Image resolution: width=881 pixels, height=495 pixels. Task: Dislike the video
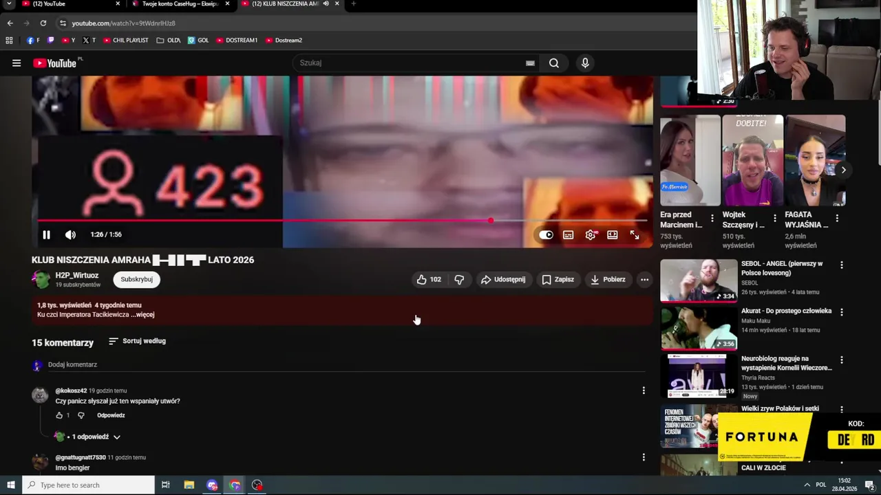pos(459,279)
